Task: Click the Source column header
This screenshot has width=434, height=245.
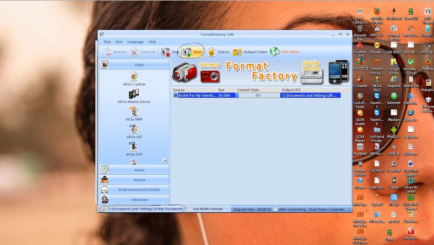Action: 194,90
